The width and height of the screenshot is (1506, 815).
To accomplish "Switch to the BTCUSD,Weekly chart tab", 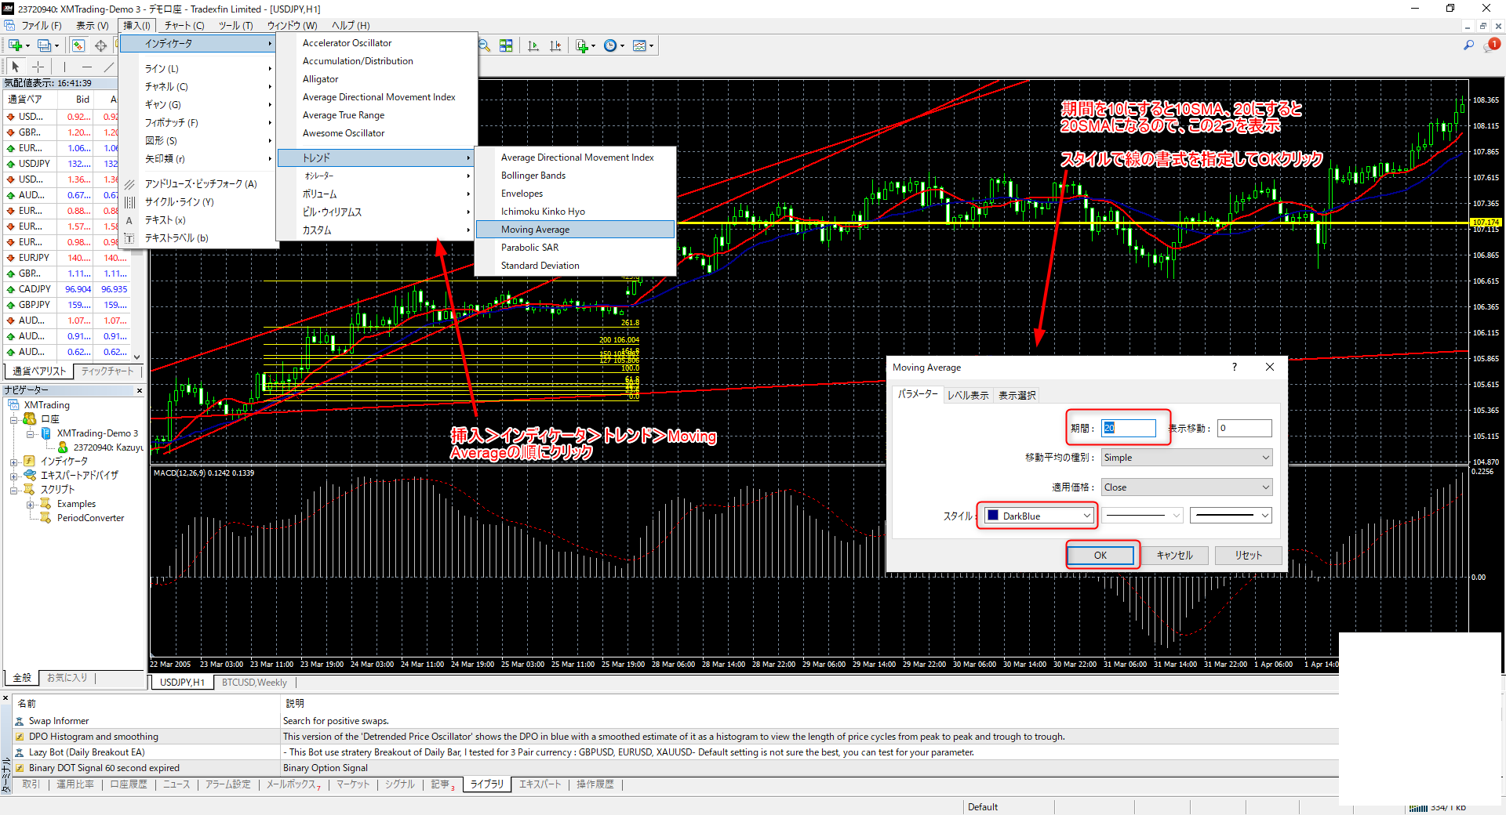I will [x=254, y=683].
